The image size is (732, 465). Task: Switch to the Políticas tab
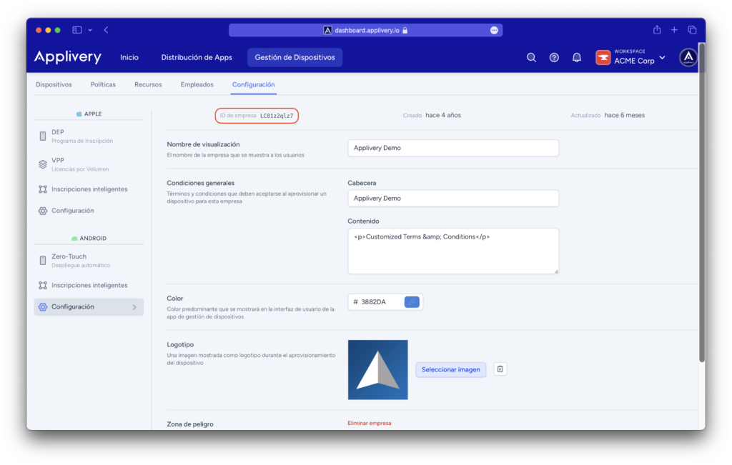click(103, 84)
